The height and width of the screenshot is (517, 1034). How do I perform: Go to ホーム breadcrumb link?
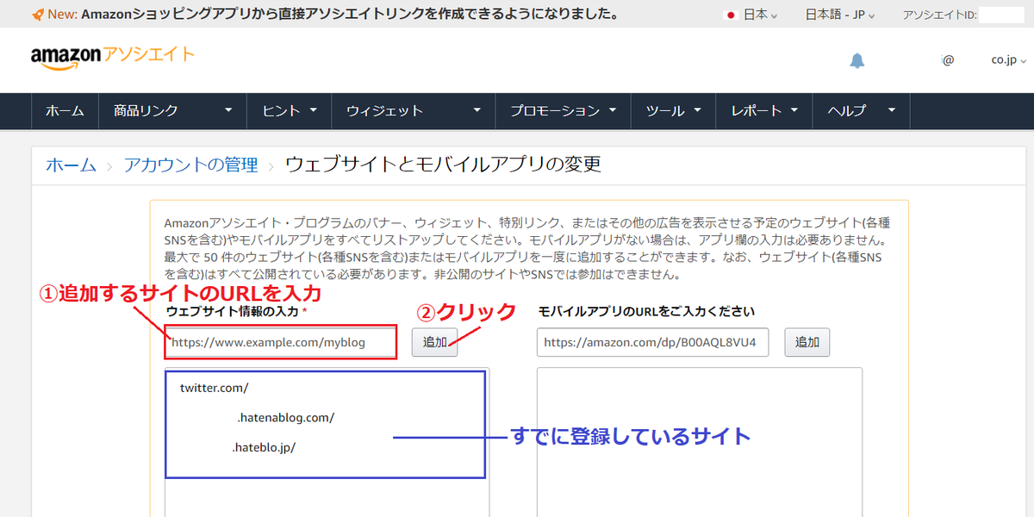71,165
